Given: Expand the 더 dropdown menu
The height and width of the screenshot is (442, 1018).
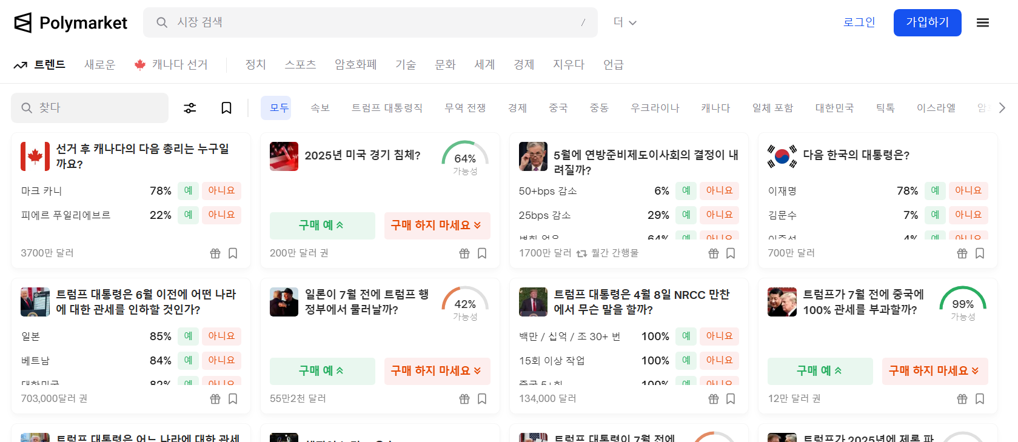Looking at the screenshot, I should click(625, 22).
